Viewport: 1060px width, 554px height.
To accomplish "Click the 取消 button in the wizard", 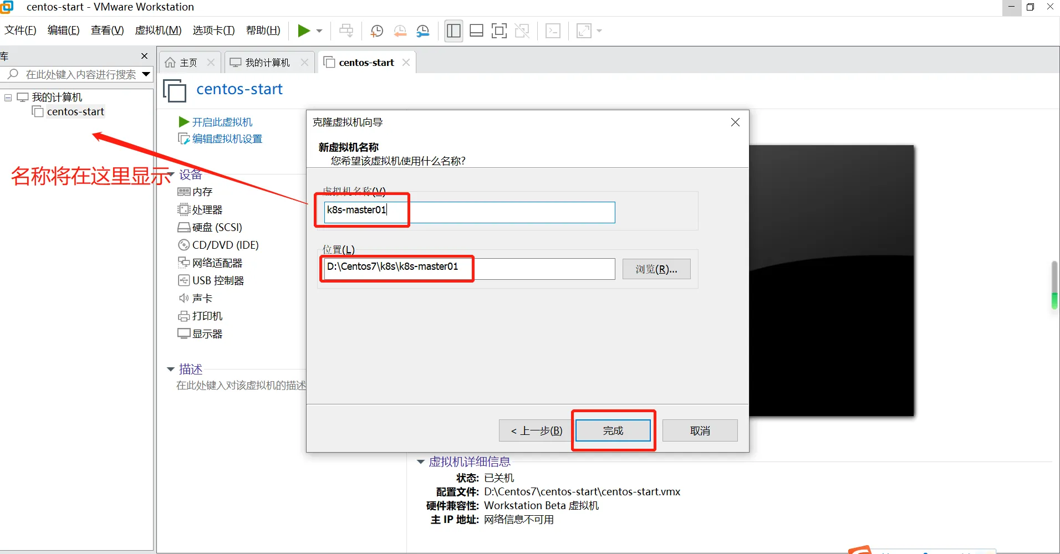I will tap(700, 430).
